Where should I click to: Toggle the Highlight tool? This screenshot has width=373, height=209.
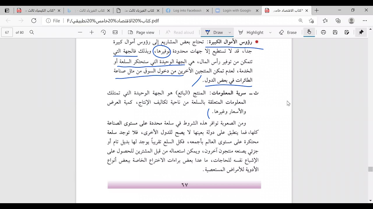(251, 32)
